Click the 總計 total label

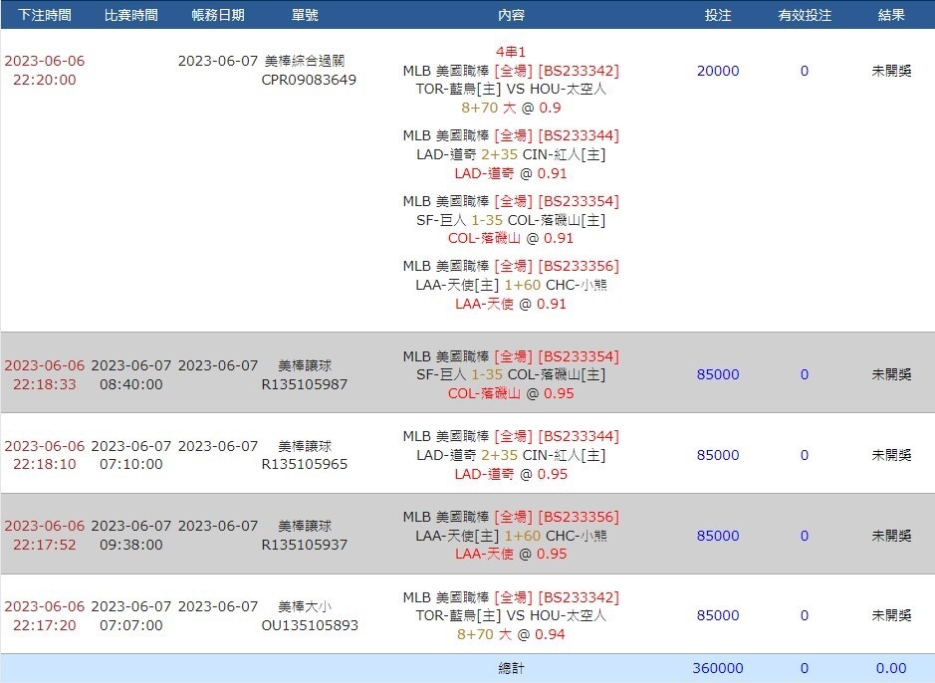pos(511,669)
